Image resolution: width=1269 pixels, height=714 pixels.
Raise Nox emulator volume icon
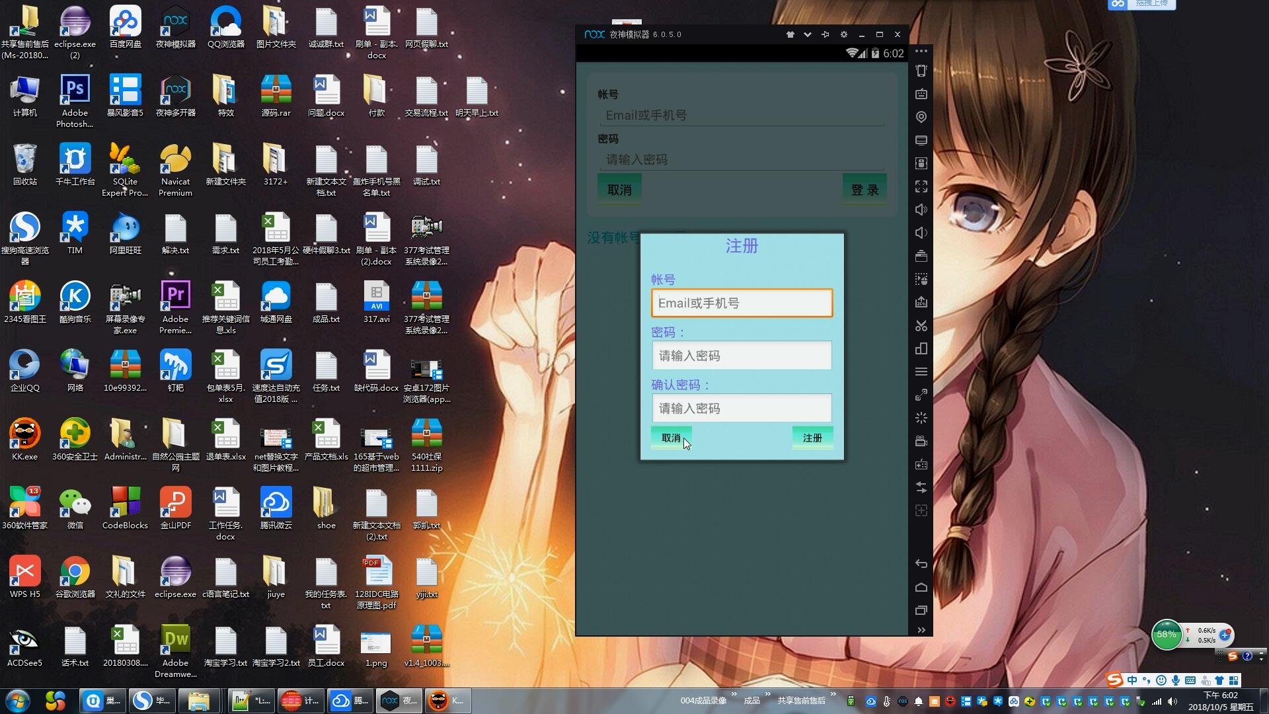pyautogui.click(x=921, y=210)
